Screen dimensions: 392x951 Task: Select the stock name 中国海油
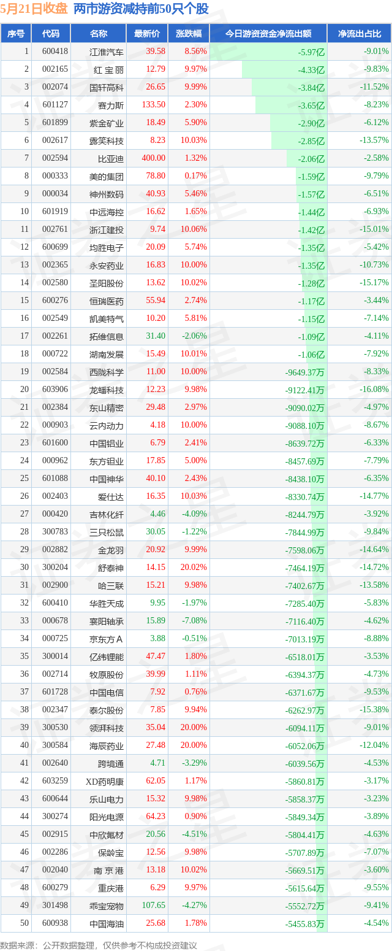point(107,923)
